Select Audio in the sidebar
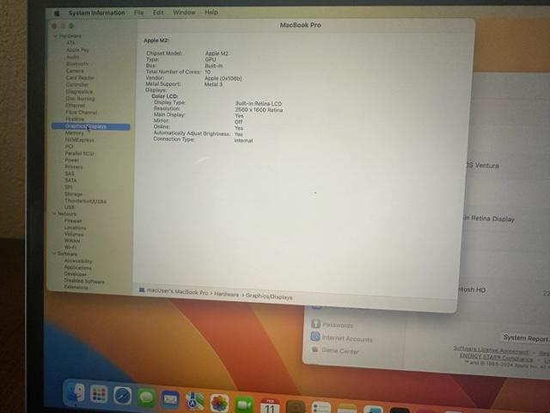The width and height of the screenshot is (550, 413). (x=72, y=57)
